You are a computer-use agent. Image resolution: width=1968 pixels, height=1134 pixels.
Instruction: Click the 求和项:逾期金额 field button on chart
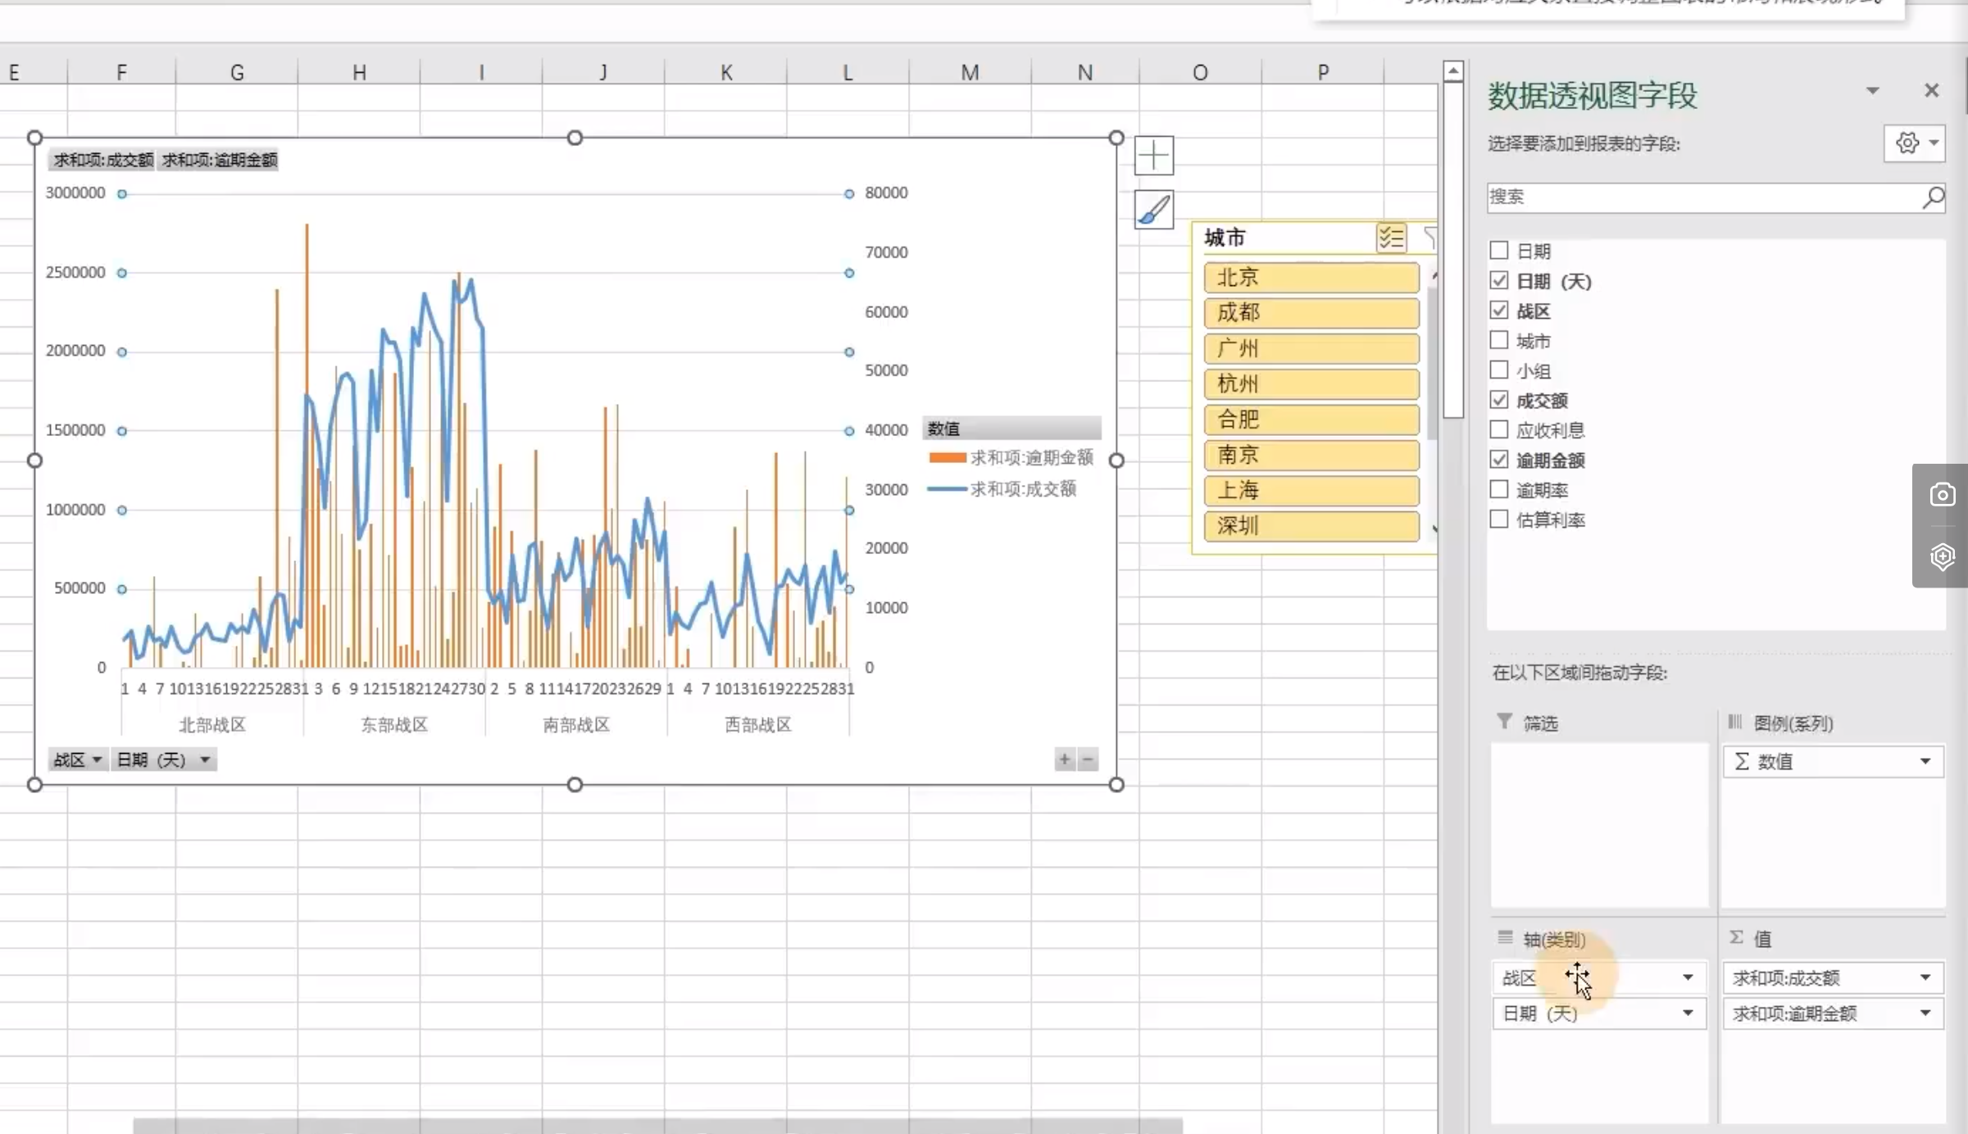coord(219,160)
